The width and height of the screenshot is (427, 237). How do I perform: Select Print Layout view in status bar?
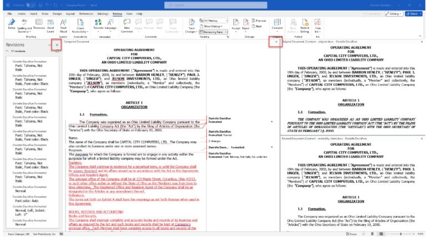(372, 234)
